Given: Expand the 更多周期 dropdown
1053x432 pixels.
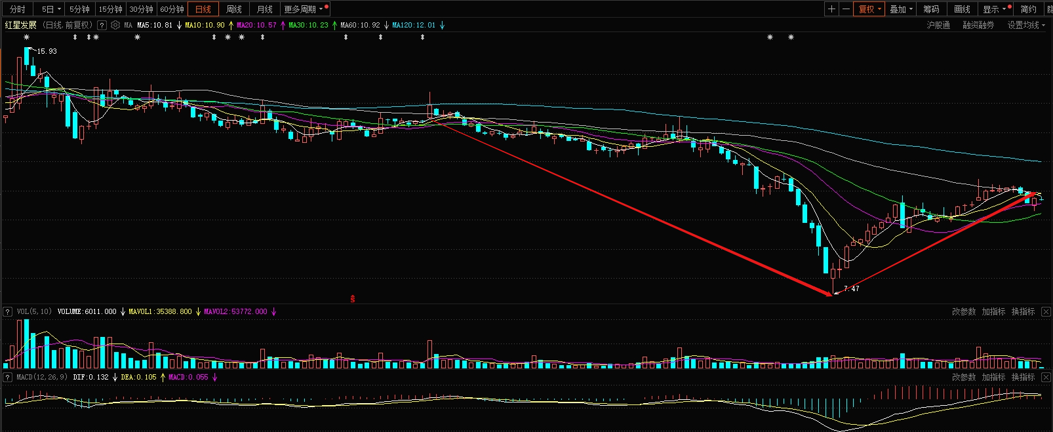Looking at the screenshot, I should point(304,9).
